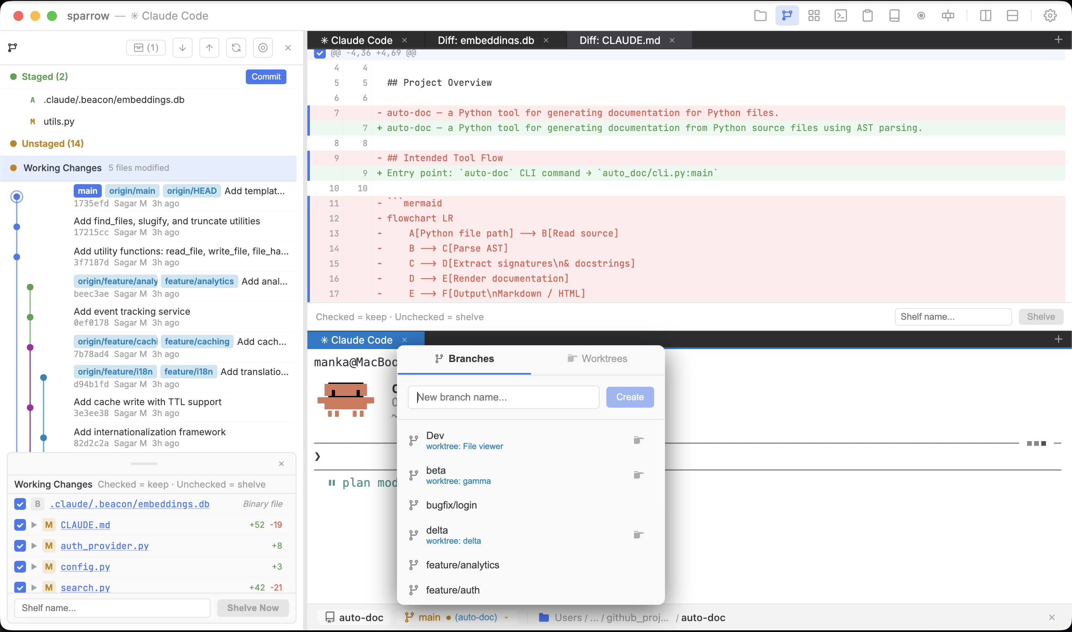Expand the auth_provider.py file diff

(x=34, y=545)
